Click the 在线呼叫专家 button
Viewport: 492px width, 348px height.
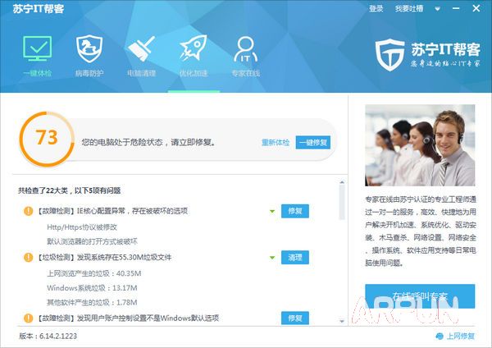click(x=420, y=296)
